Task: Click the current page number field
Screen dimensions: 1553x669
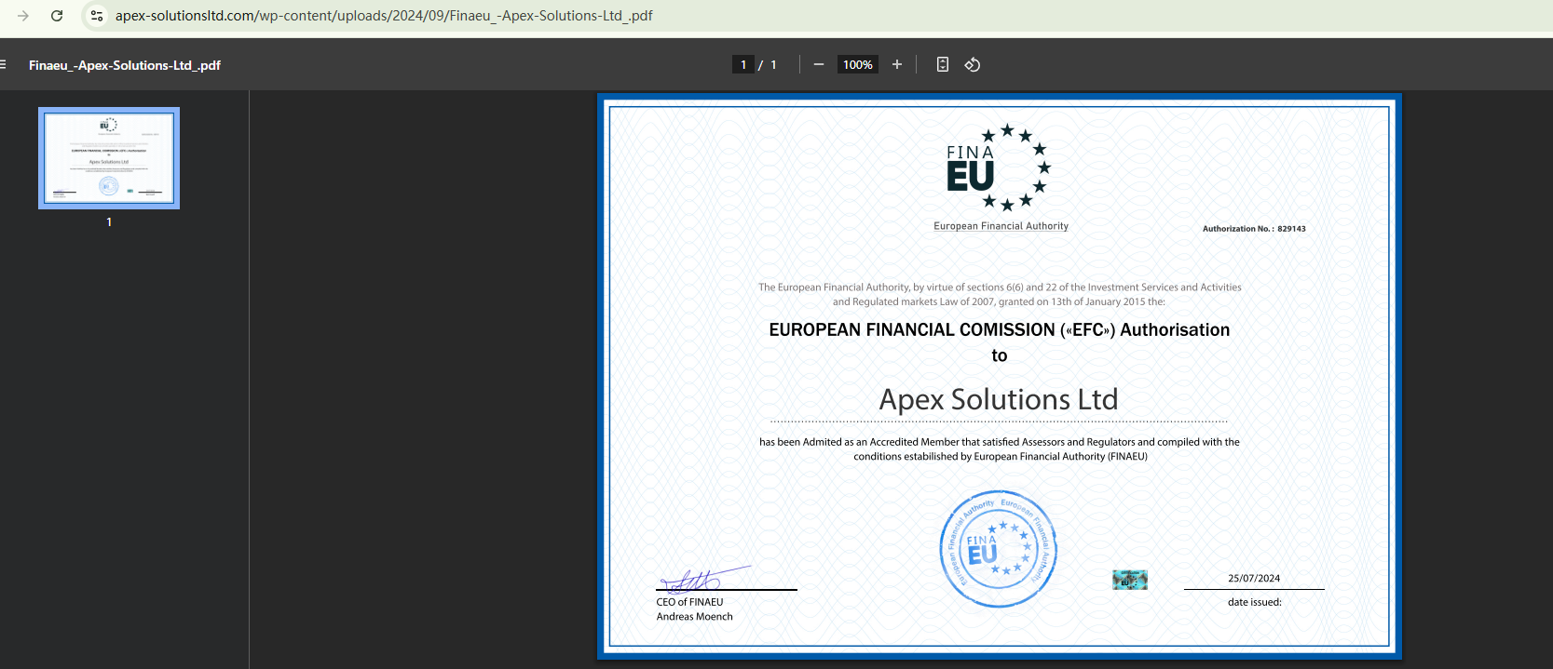Action: pyautogui.click(x=743, y=65)
